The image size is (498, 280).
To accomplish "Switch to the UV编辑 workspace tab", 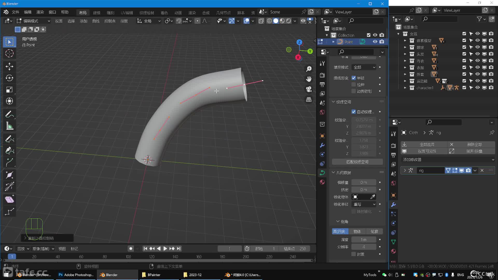I will click(x=127, y=12).
